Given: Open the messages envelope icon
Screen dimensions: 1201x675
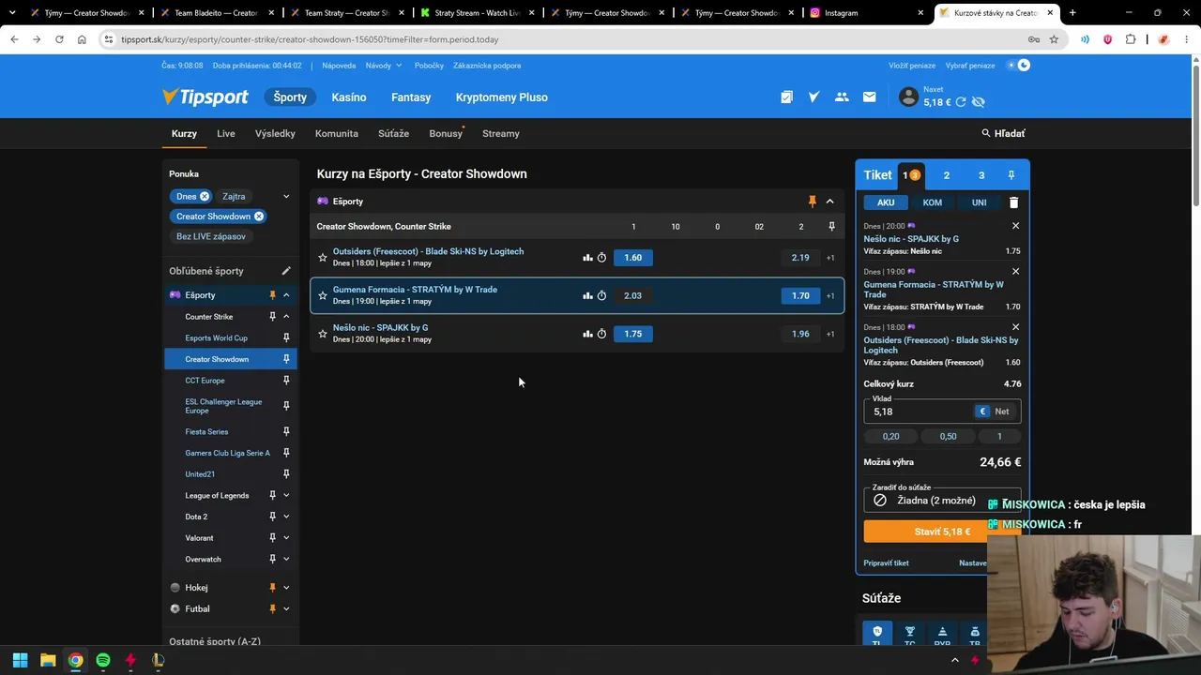Looking at the screenshot, I should click(x=869, y=97).
